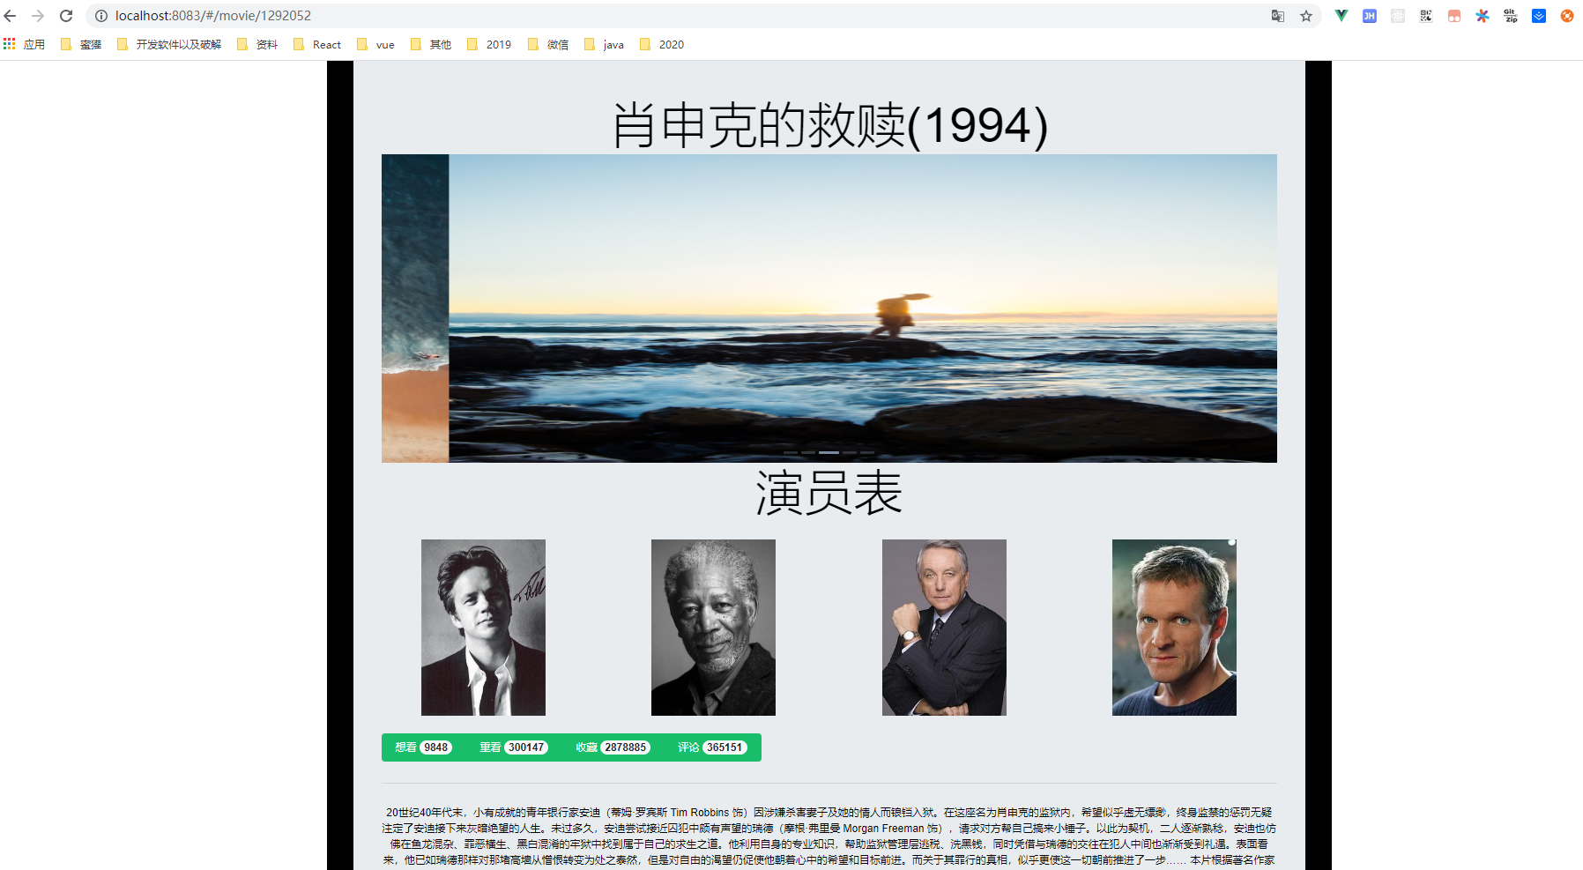Viewport: 1583px width, 870px height.
Task: Click the 重看 300147 badge
Action: (514, 747)
